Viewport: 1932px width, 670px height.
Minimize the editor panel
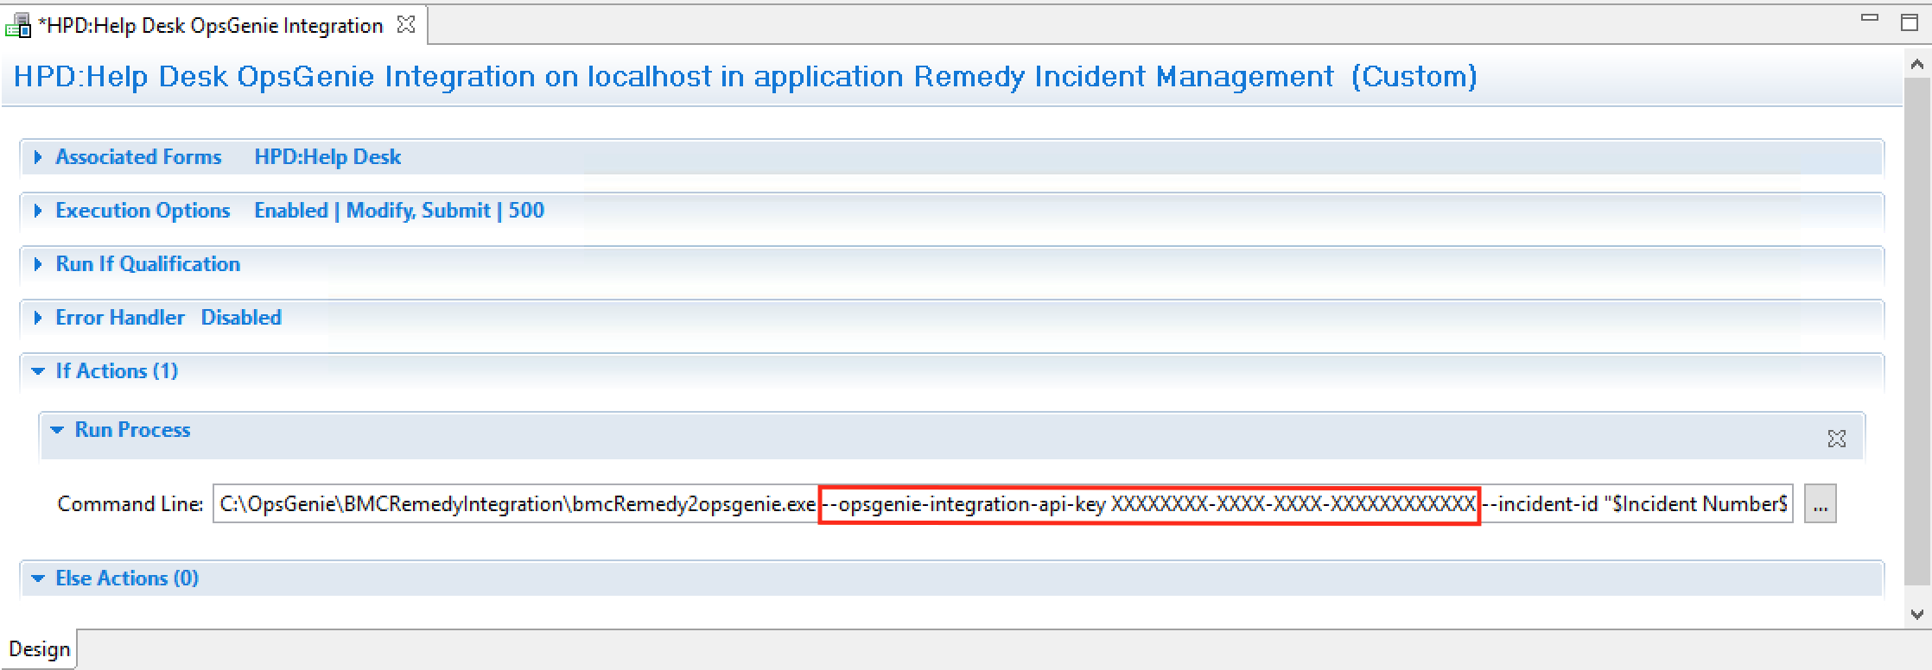point(1870,18)
